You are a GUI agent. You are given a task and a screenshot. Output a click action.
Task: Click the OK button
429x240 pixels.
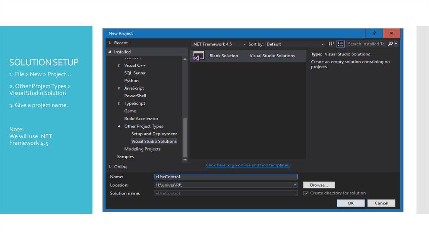(351, 203)
